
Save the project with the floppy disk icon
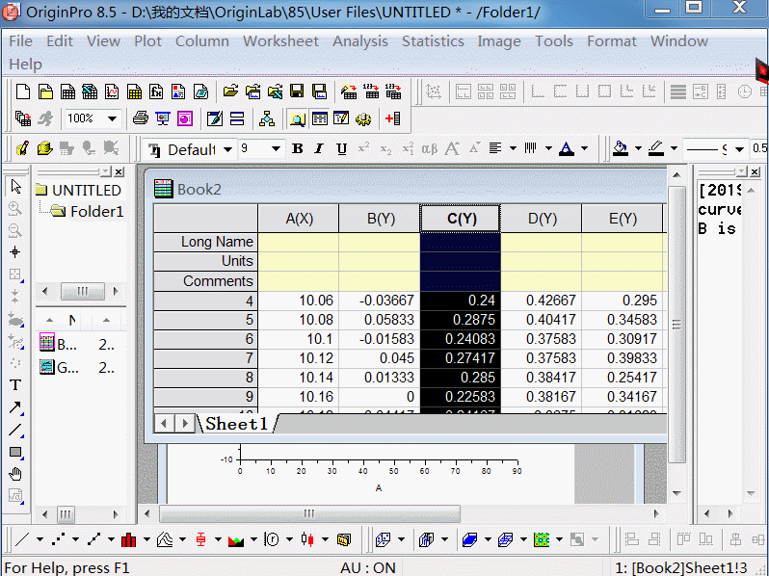[x=297, y=92]
